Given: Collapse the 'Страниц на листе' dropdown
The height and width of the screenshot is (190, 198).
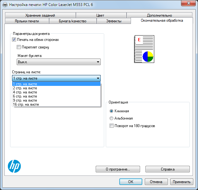Looking at the screenshot, I should (98, 78).
